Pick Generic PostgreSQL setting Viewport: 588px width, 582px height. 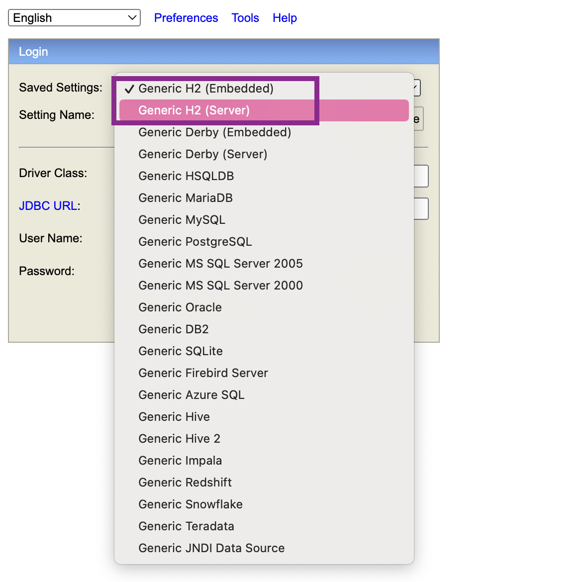click(x=264, y=241)
